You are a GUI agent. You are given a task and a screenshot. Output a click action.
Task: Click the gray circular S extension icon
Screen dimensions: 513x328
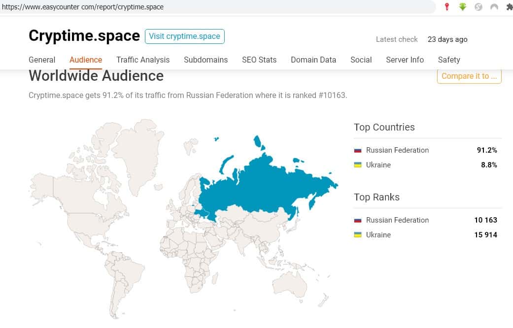(x=478, y=7)
